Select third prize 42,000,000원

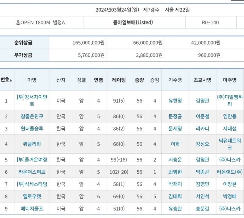pos(206,43)
